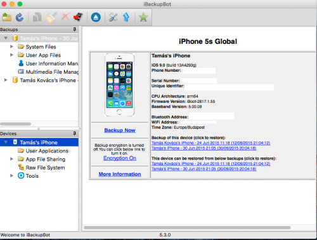Collapse Tamás's iPhone device node

tap(6, 142)
